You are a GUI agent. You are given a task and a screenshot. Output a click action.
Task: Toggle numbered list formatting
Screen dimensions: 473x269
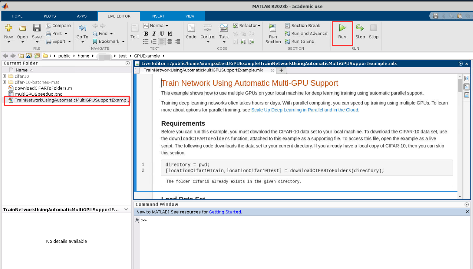(x=154, y=41)
